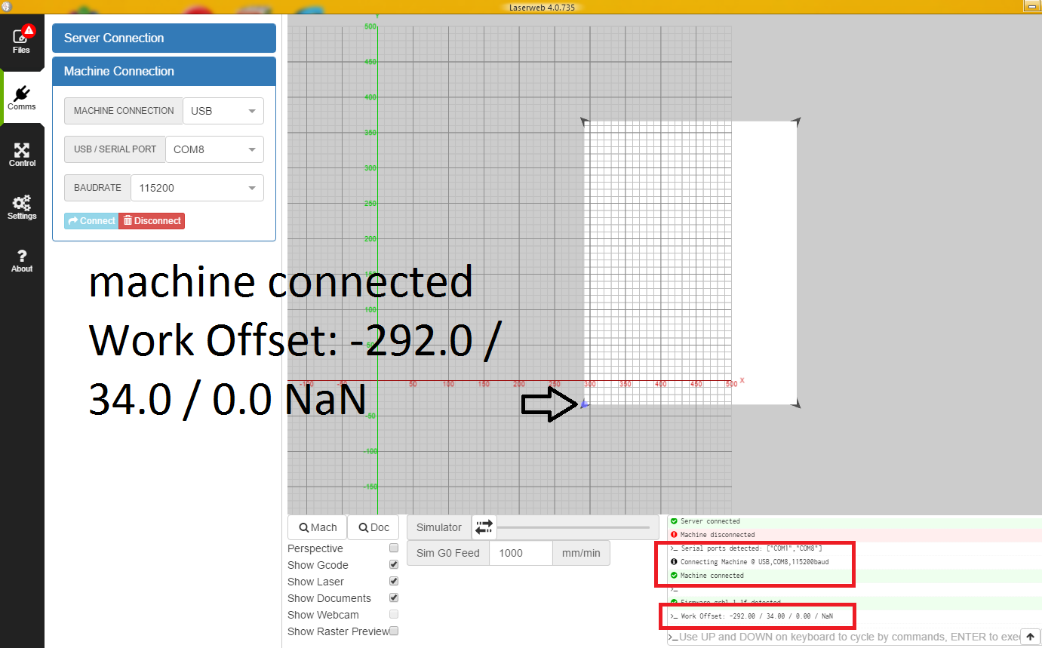Click the BAUDRATE field label

click(x=97, y=188)
